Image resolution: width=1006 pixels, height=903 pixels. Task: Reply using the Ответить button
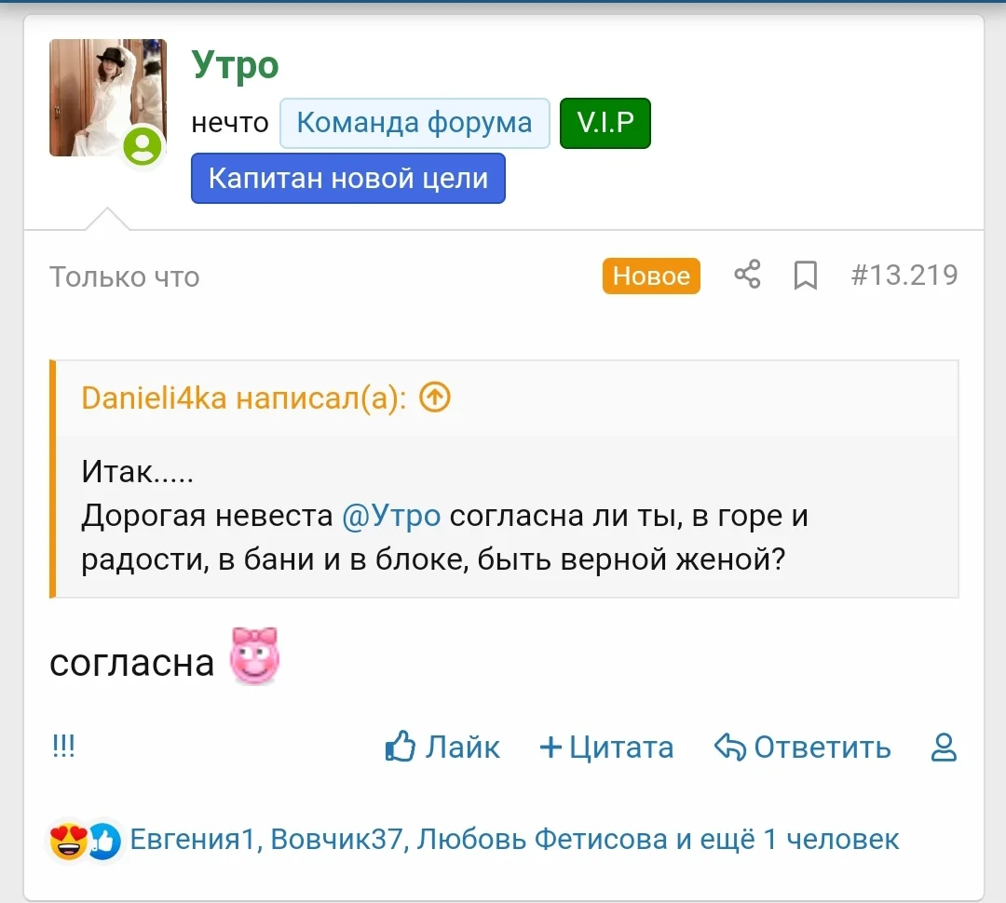pos(803,748)
